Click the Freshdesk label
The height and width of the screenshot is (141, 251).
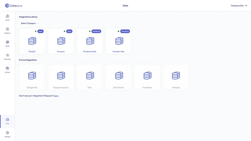click(147, 88)
